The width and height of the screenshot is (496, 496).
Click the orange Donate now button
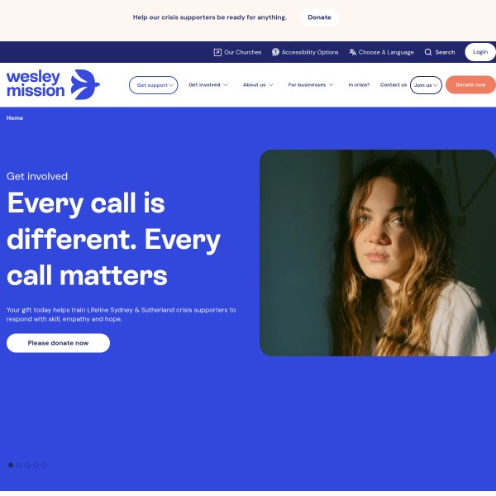470,85
